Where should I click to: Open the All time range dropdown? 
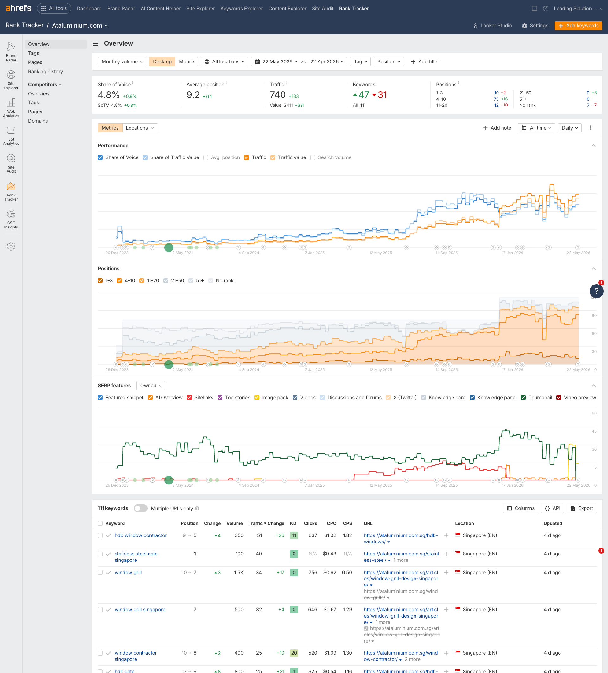[536, 128]
